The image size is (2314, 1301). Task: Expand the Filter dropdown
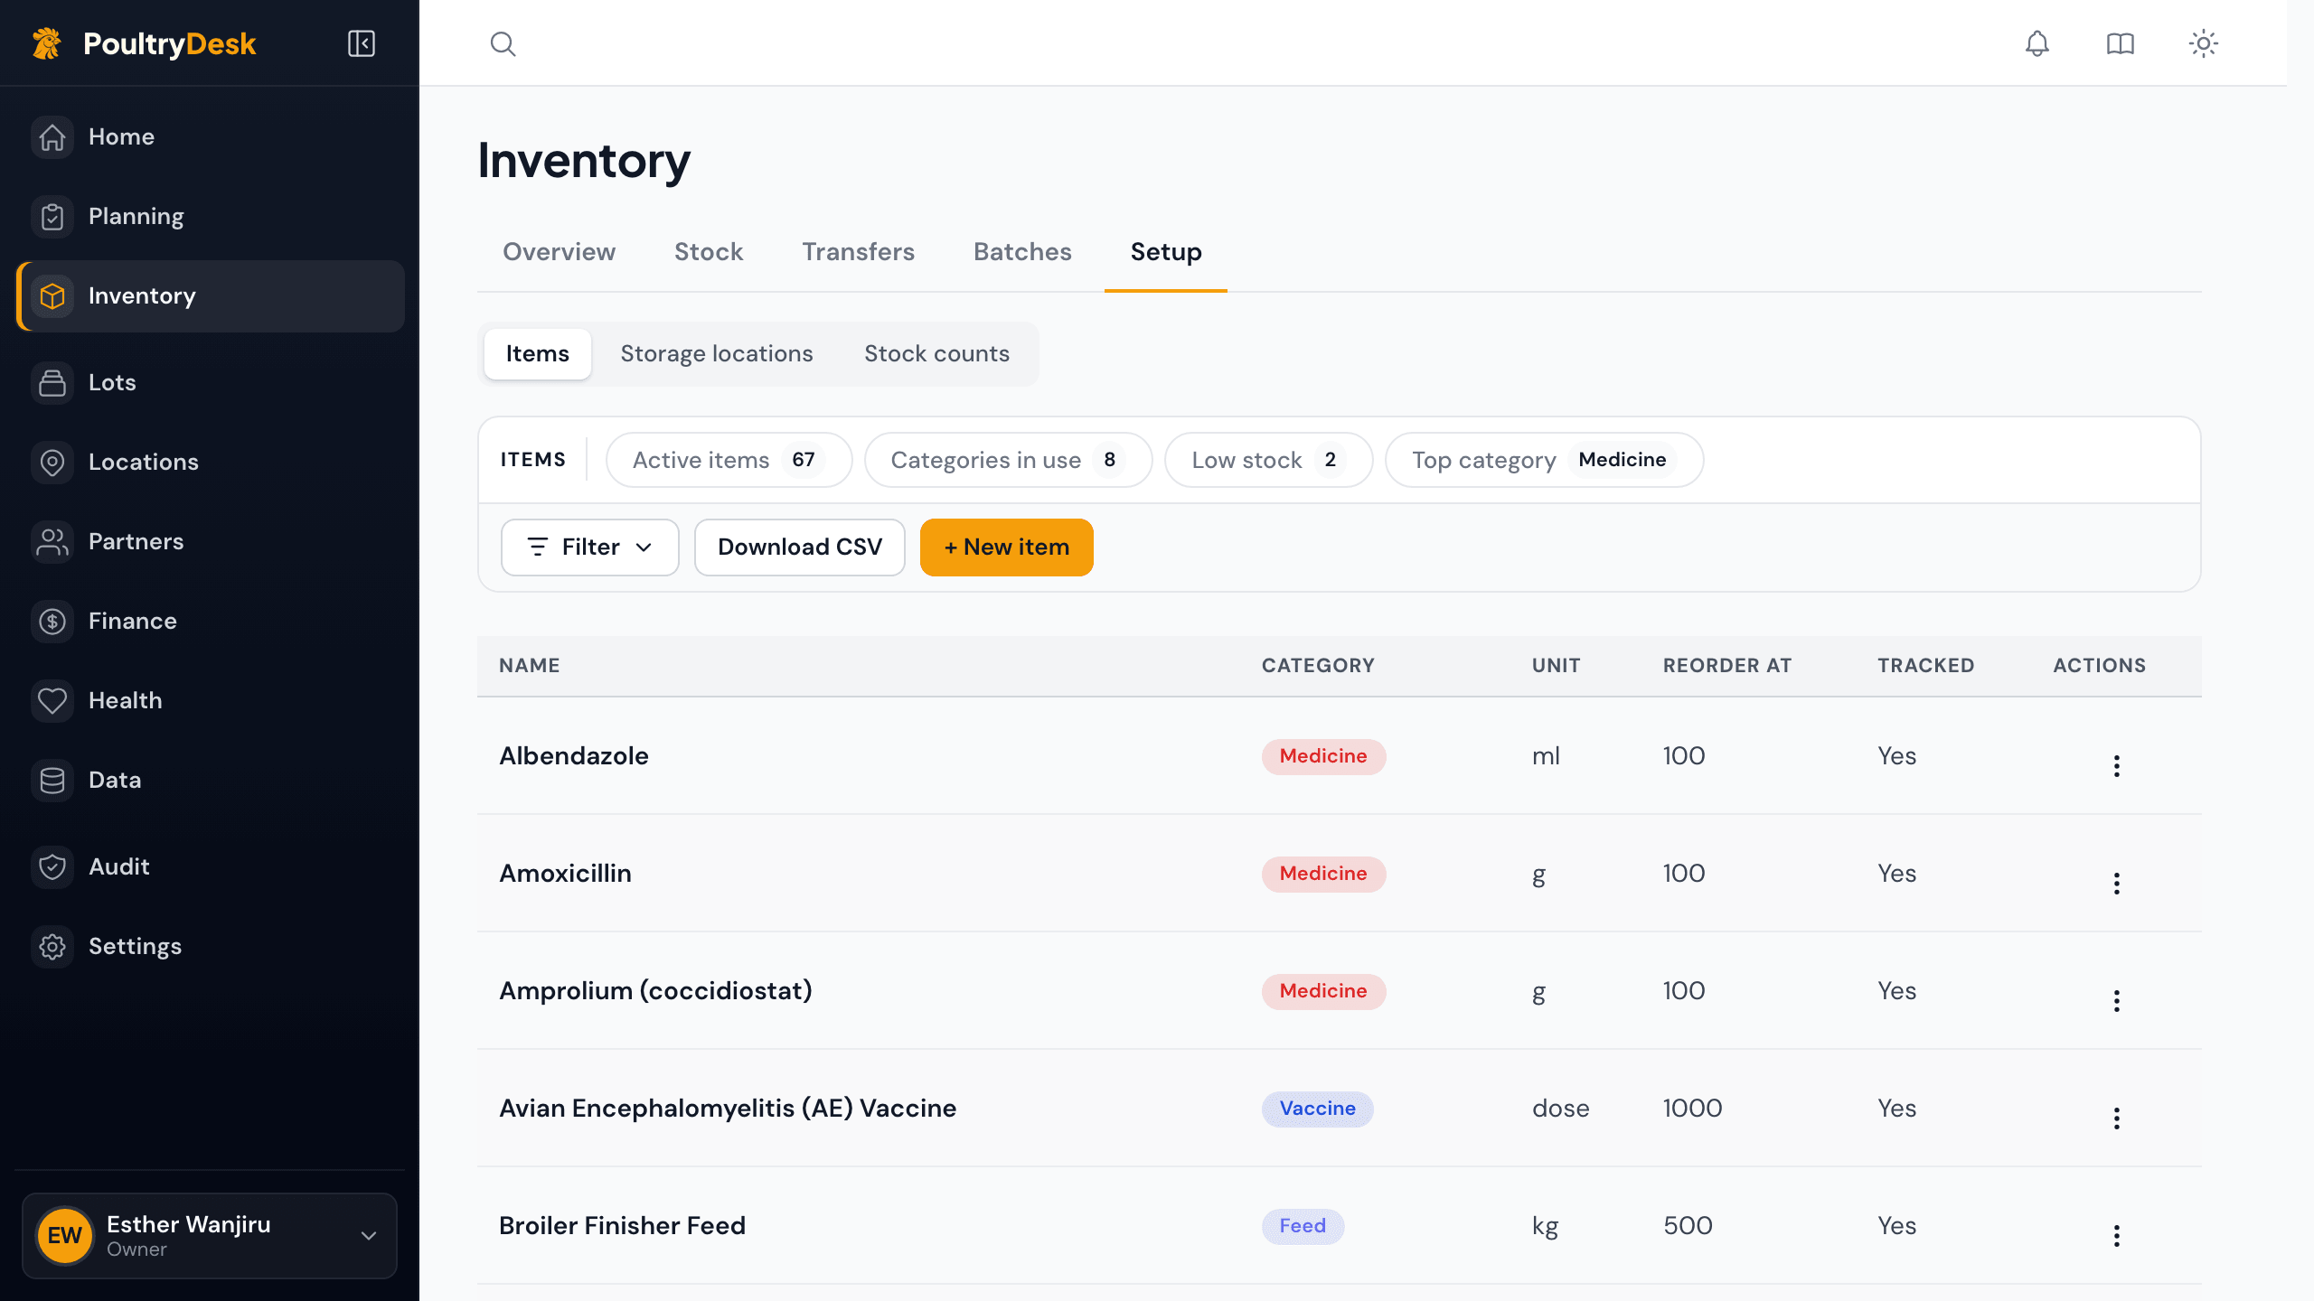pyautogui.click(x=589, y=548)
